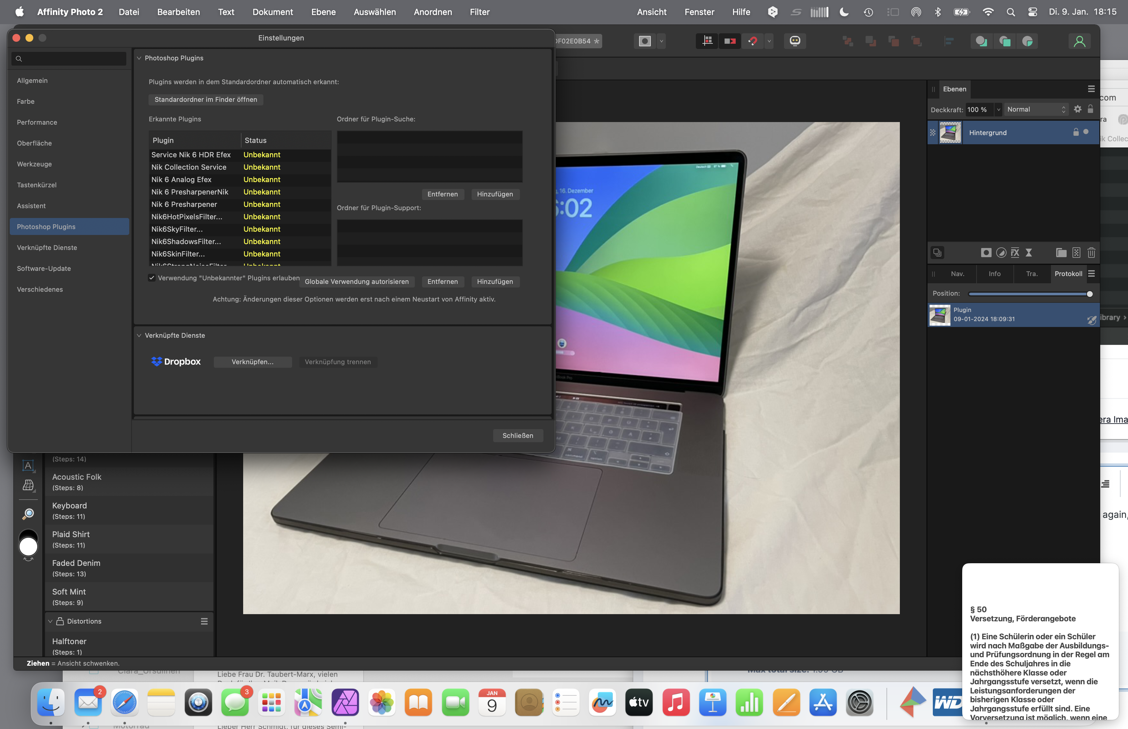The image size is (1128, 729).
Task: Open the Deckkraft opacity dropdown arrow
Action: 998,109
